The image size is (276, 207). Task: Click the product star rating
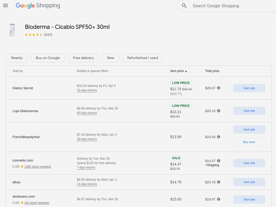(33, 35)
